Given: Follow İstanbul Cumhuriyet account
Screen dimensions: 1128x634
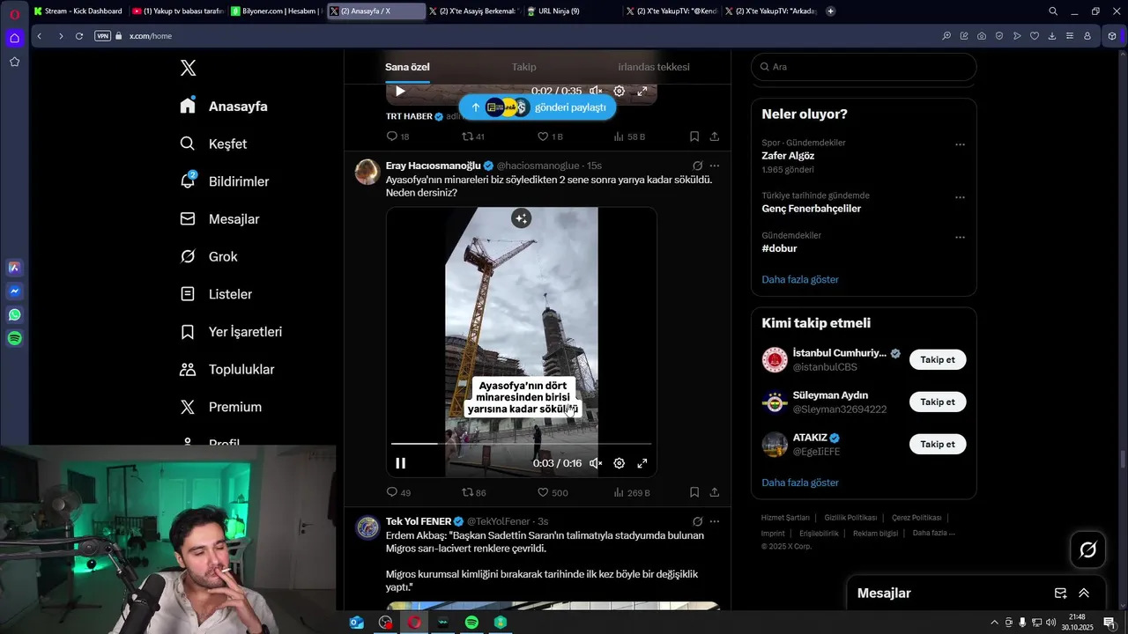Looking at the screenshot, I should [938, 359].
